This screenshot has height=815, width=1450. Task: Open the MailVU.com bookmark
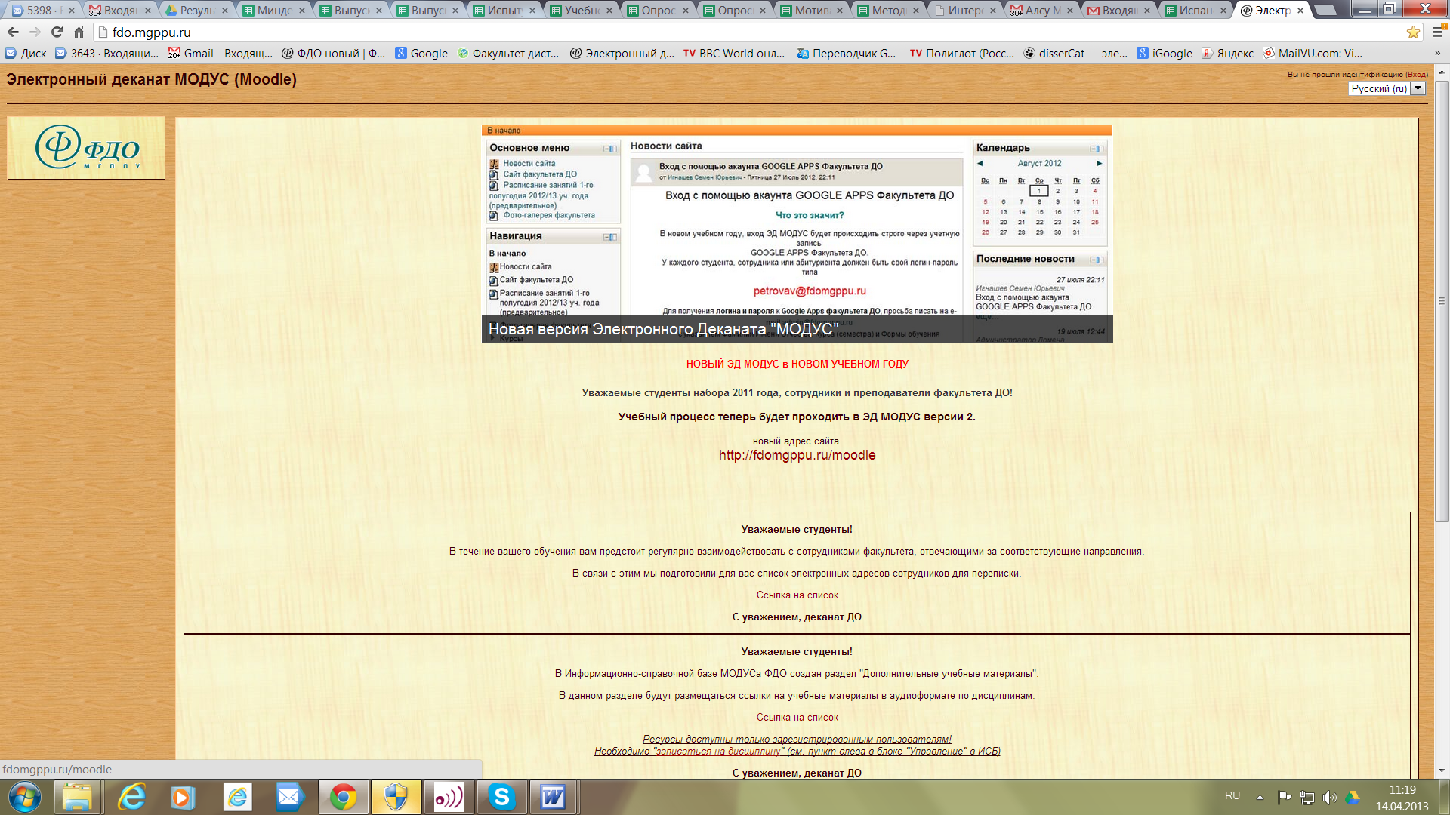click(x=1313, y=54)
